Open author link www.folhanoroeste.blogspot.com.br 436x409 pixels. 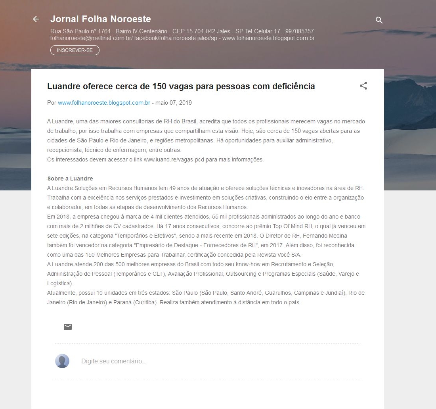click(104, 103)
